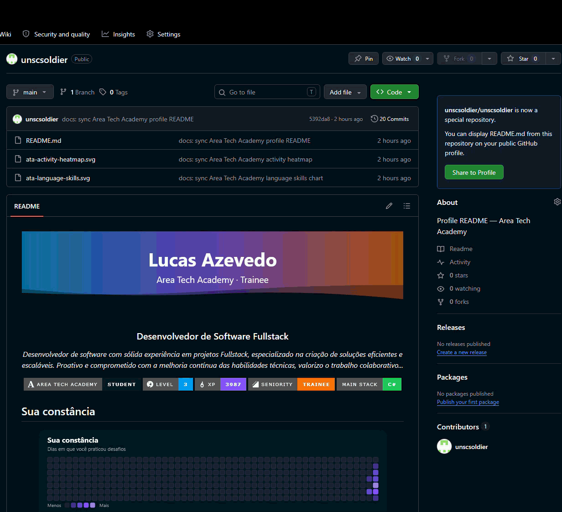562x512 pixels.
Task: Click the Packages heading
Action: coord(452,377)
